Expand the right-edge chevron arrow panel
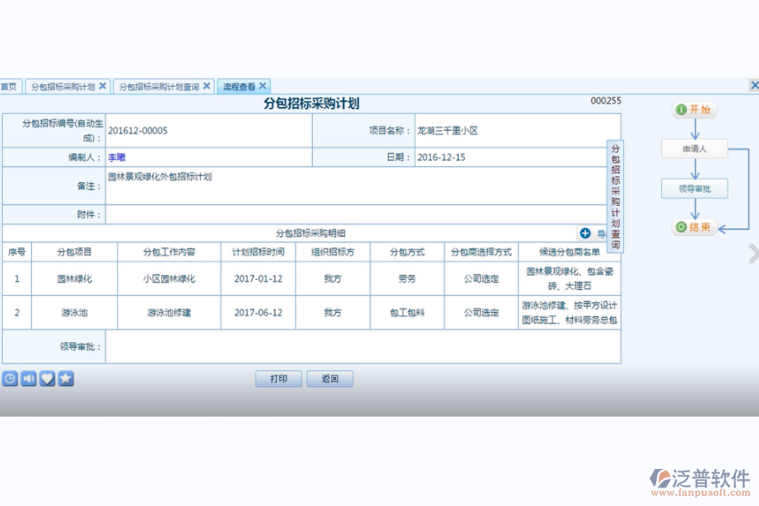The image size is (759, 506). point(753,253)
